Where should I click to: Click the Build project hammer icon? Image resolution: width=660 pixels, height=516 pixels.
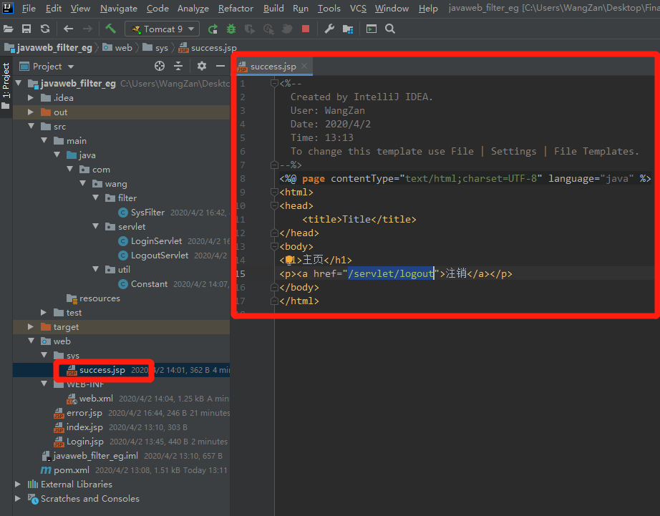110,29
